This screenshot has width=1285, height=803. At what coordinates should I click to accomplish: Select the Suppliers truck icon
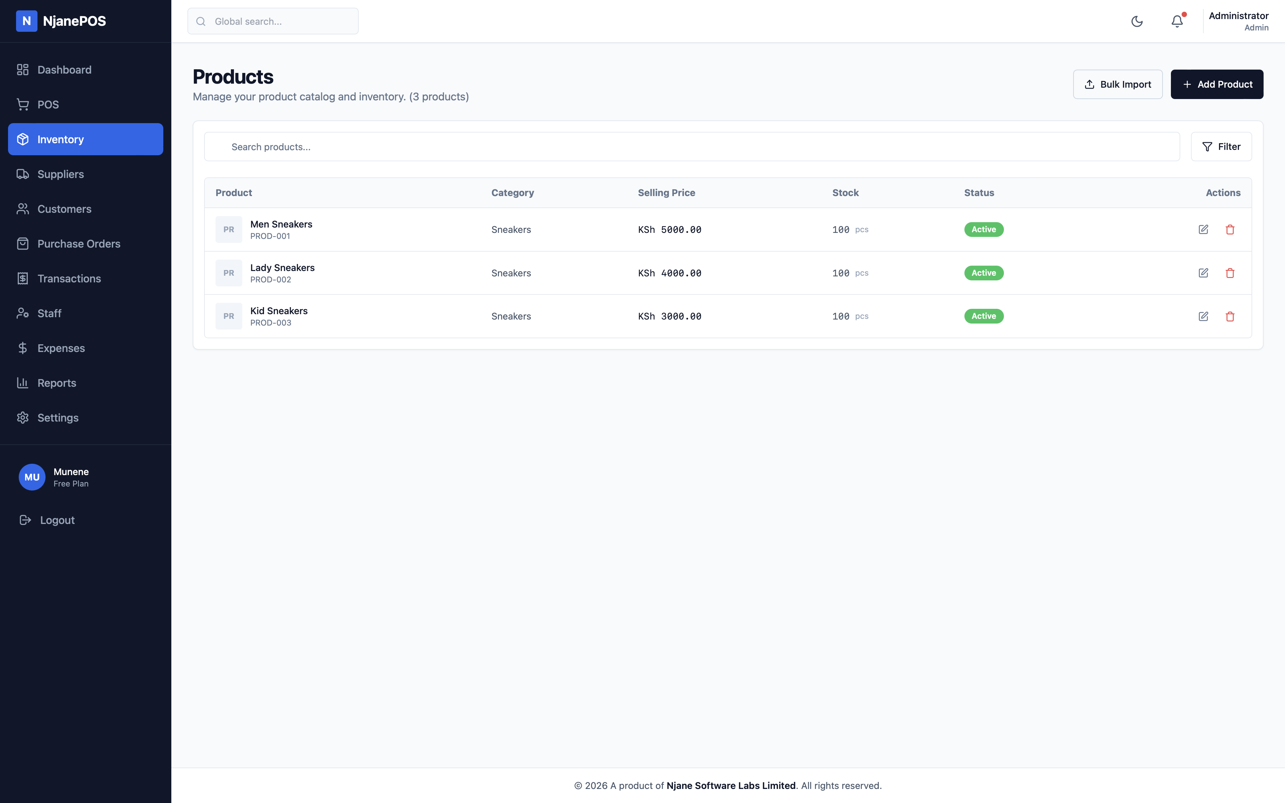pyautogui.click(x=23, y=174)
